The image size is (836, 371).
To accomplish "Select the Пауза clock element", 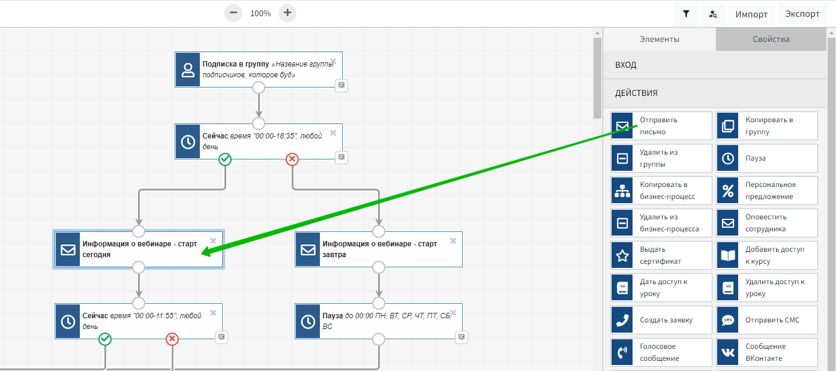I will point(766,158).
